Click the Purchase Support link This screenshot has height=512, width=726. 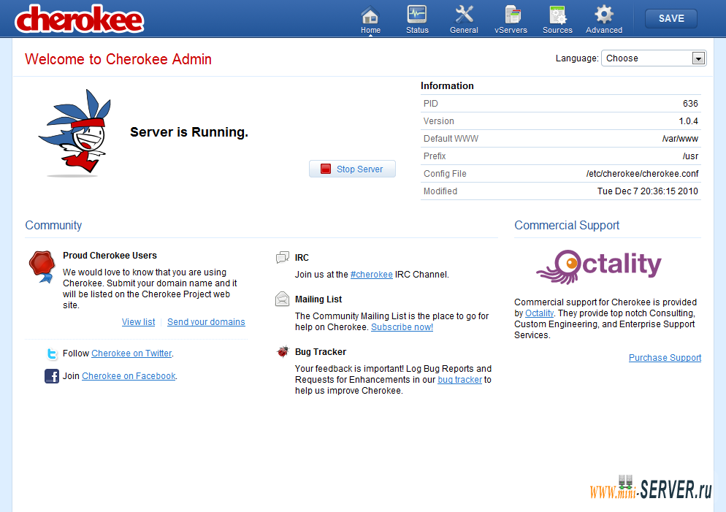(x=665, y=358)
